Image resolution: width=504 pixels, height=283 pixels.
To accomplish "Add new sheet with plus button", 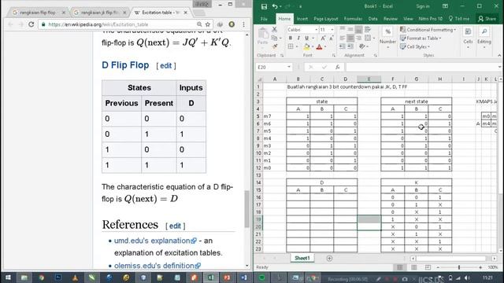I will pyautogui.click(x=329, y=259).
